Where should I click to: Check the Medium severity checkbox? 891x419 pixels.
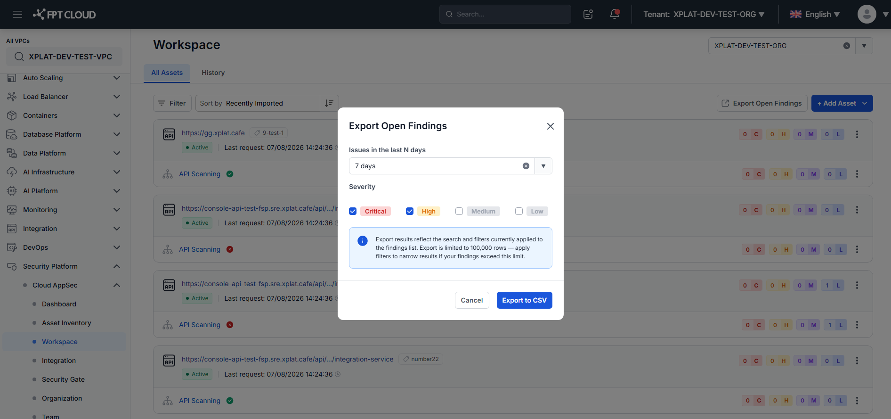click(x=459, y=211)
